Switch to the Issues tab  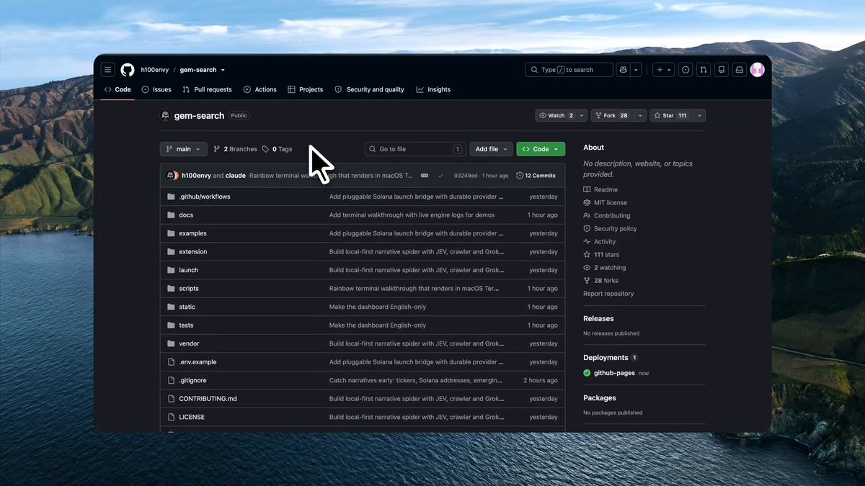coord(156,89)
